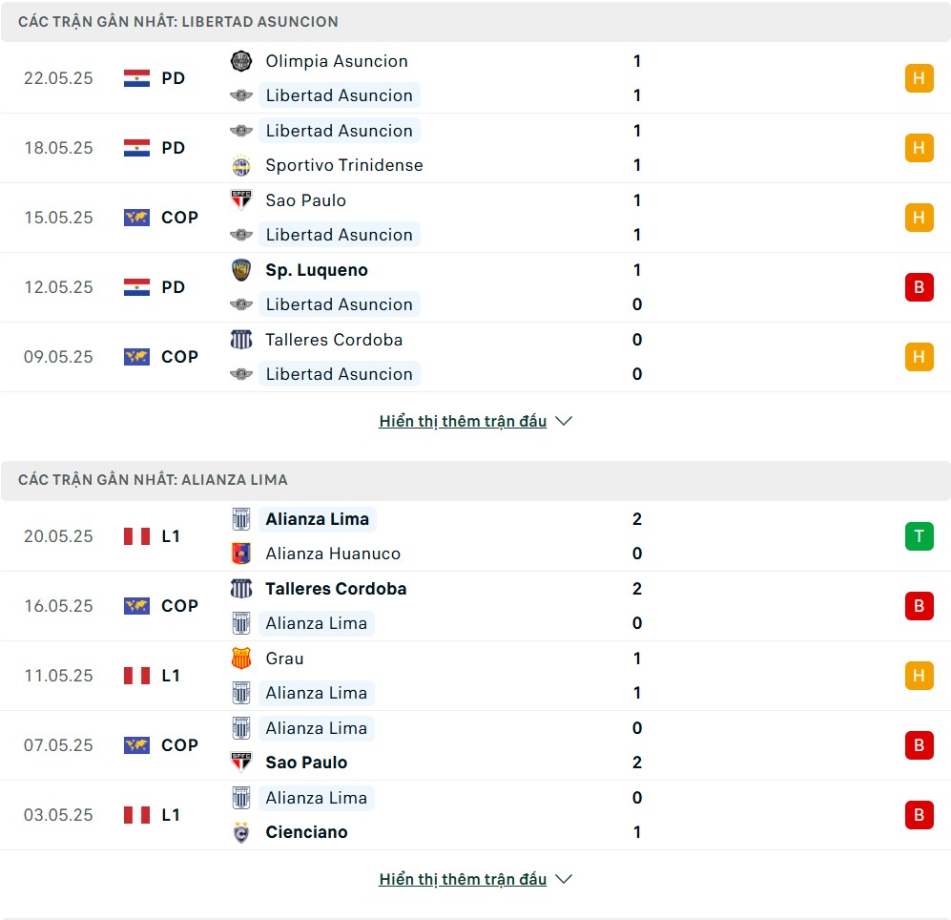The image size is (951, 920).
Task: Click the Olimpia Asuncion club crest
Action: [241, 61]
